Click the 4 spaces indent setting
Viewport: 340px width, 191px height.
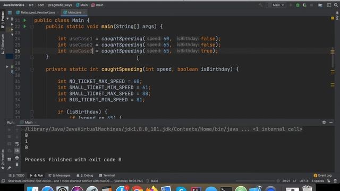pyautogui.click(x=318, y=181)
